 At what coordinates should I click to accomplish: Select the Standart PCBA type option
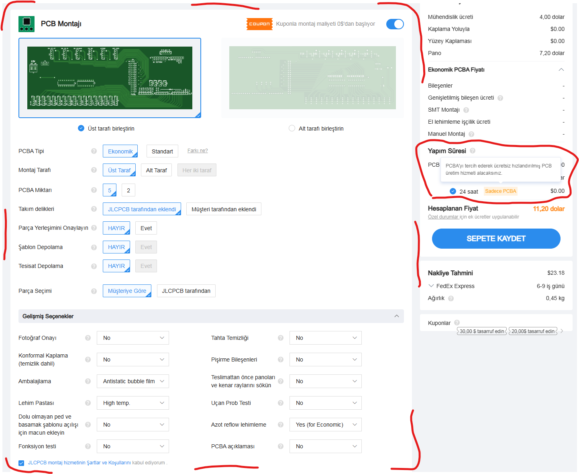162,151
